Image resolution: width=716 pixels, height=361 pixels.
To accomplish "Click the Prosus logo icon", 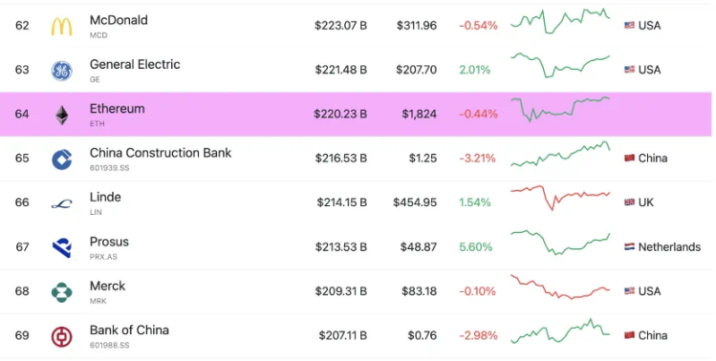I will [61, 247].
